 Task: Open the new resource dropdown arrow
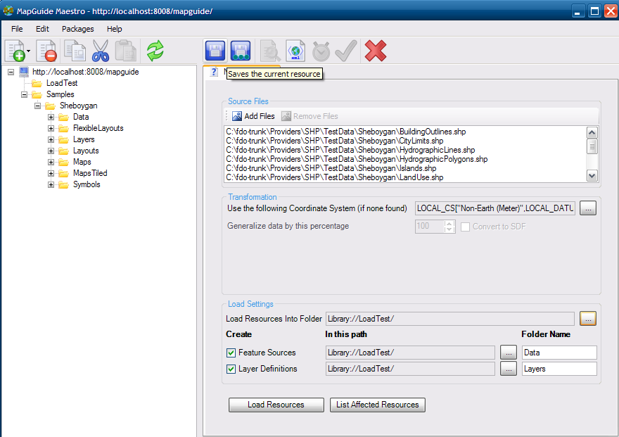click(x=28, y=51)
